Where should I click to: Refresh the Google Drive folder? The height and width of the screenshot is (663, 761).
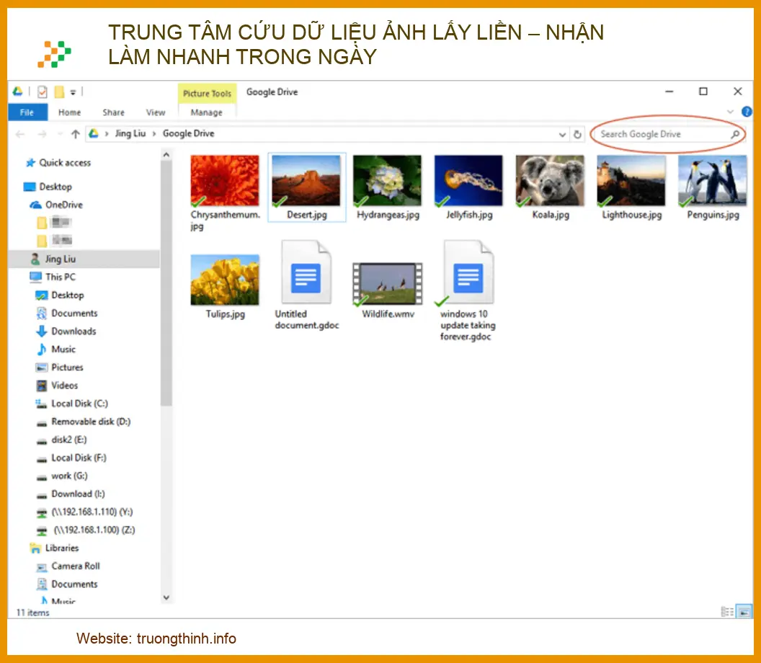pos(577,135)
